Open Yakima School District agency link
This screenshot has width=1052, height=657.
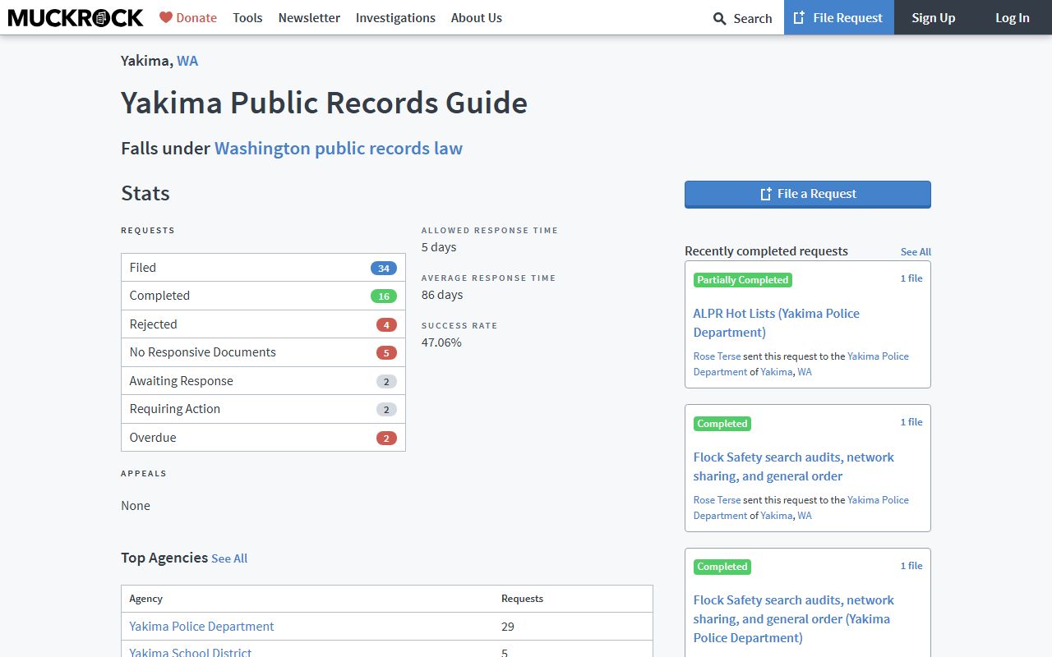(191, 653)
